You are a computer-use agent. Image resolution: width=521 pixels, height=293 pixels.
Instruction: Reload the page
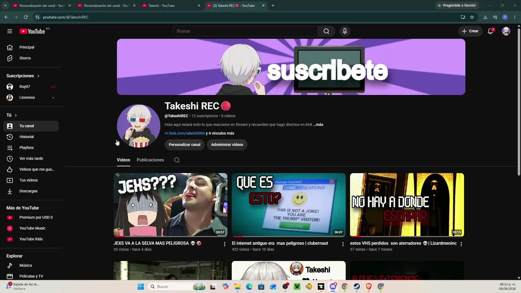click(26, 17)
